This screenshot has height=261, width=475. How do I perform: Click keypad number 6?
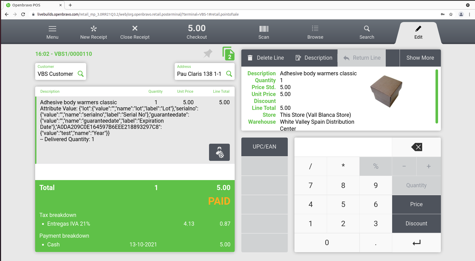376,204
